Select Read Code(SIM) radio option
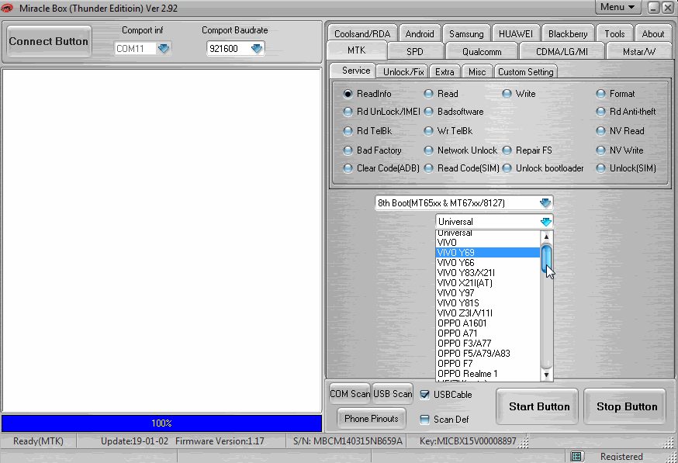Screen dimensions: 678x463 428,168
